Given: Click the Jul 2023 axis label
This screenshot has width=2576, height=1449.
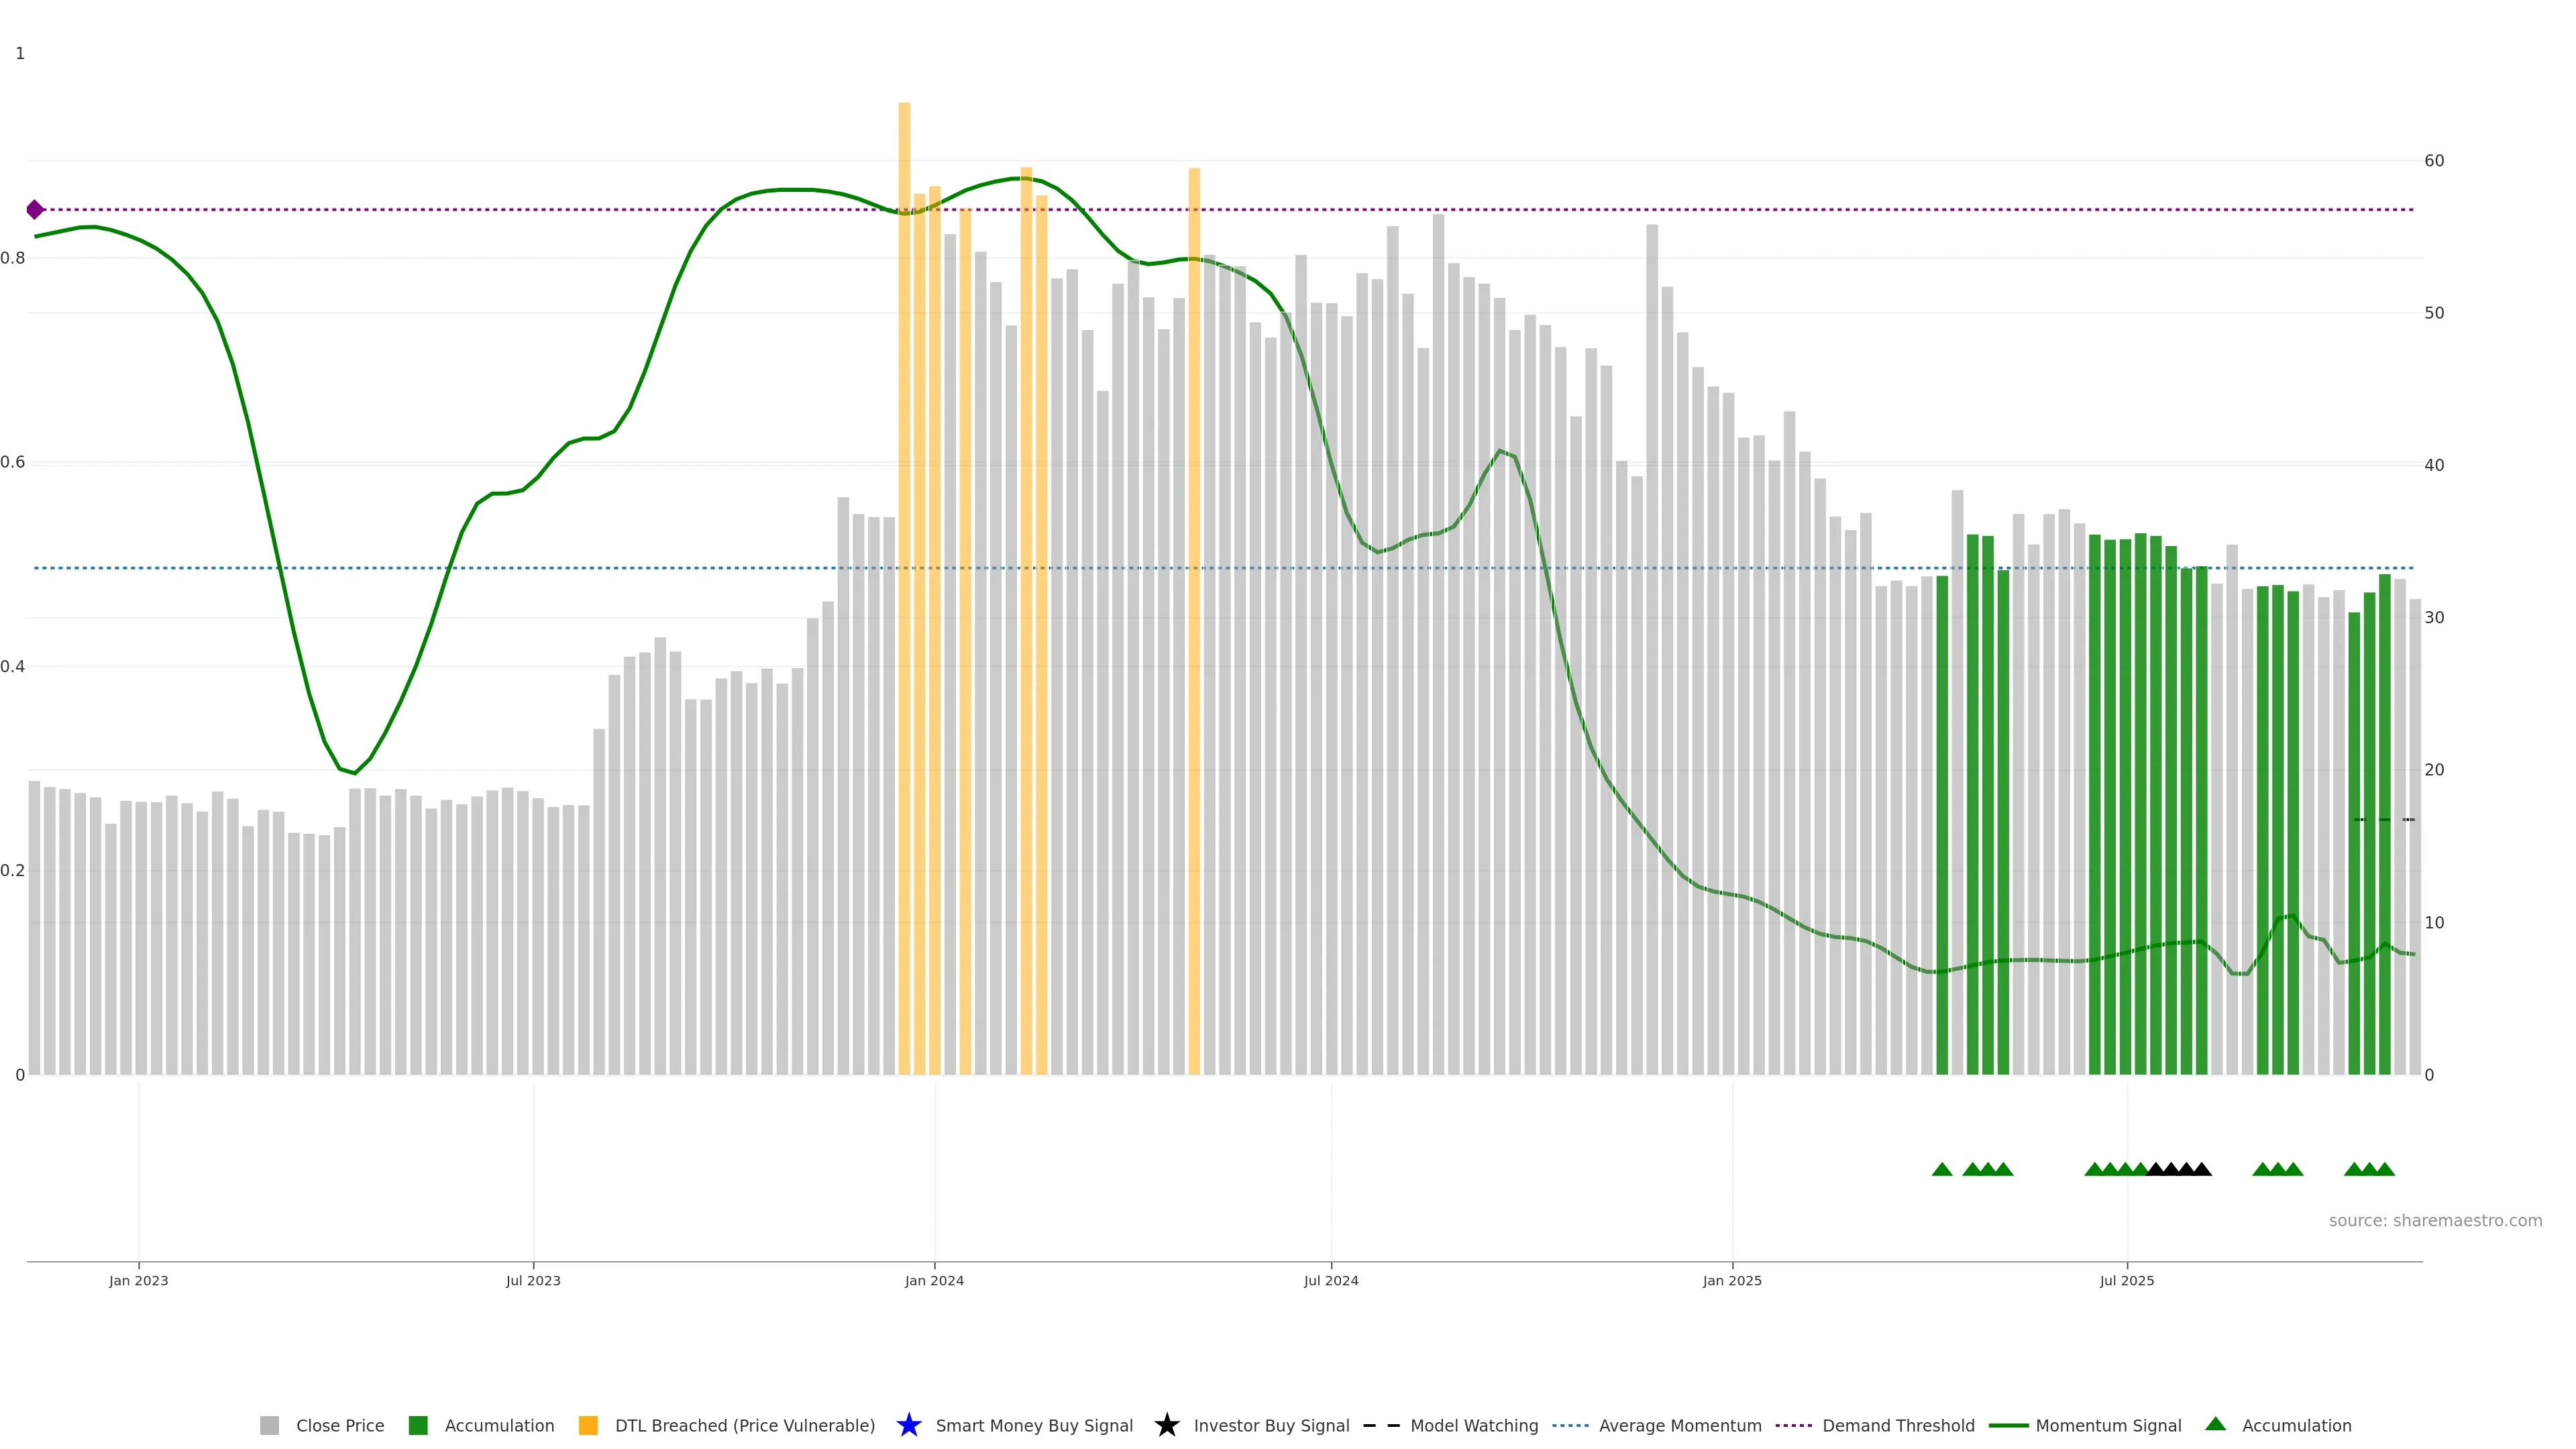Looking at the screenshot, I should tap(533, 1280).
